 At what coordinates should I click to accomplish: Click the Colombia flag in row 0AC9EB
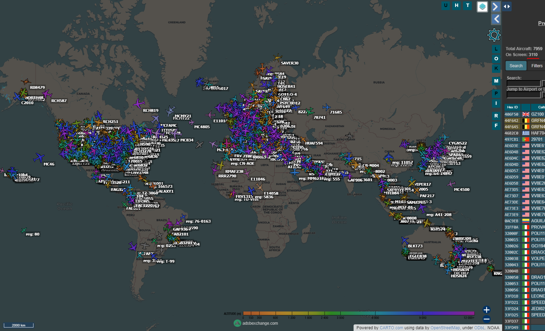(525, 221)
